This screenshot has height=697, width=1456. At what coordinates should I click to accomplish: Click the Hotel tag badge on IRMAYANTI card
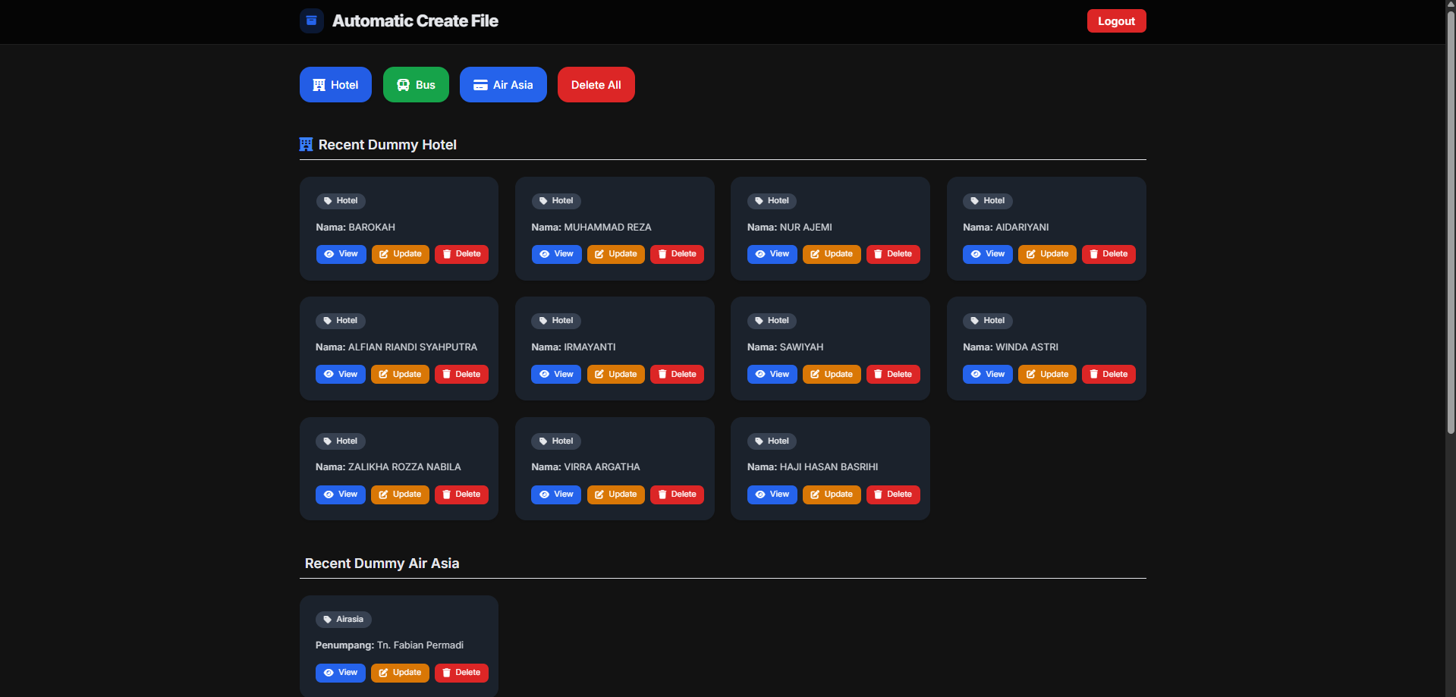555,321
